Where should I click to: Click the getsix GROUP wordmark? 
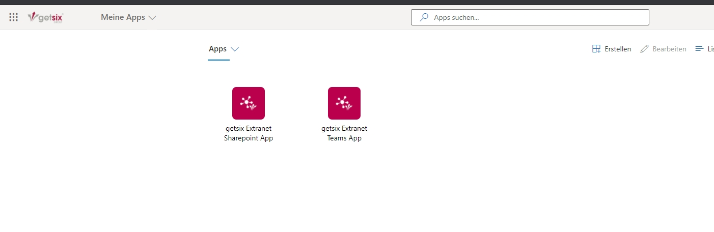50,18
